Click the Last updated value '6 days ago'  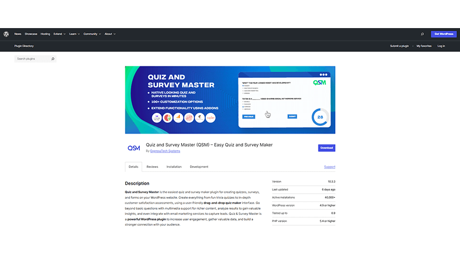pos(328,190)
